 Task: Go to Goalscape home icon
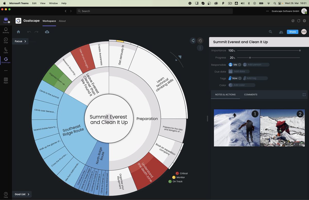18,32
